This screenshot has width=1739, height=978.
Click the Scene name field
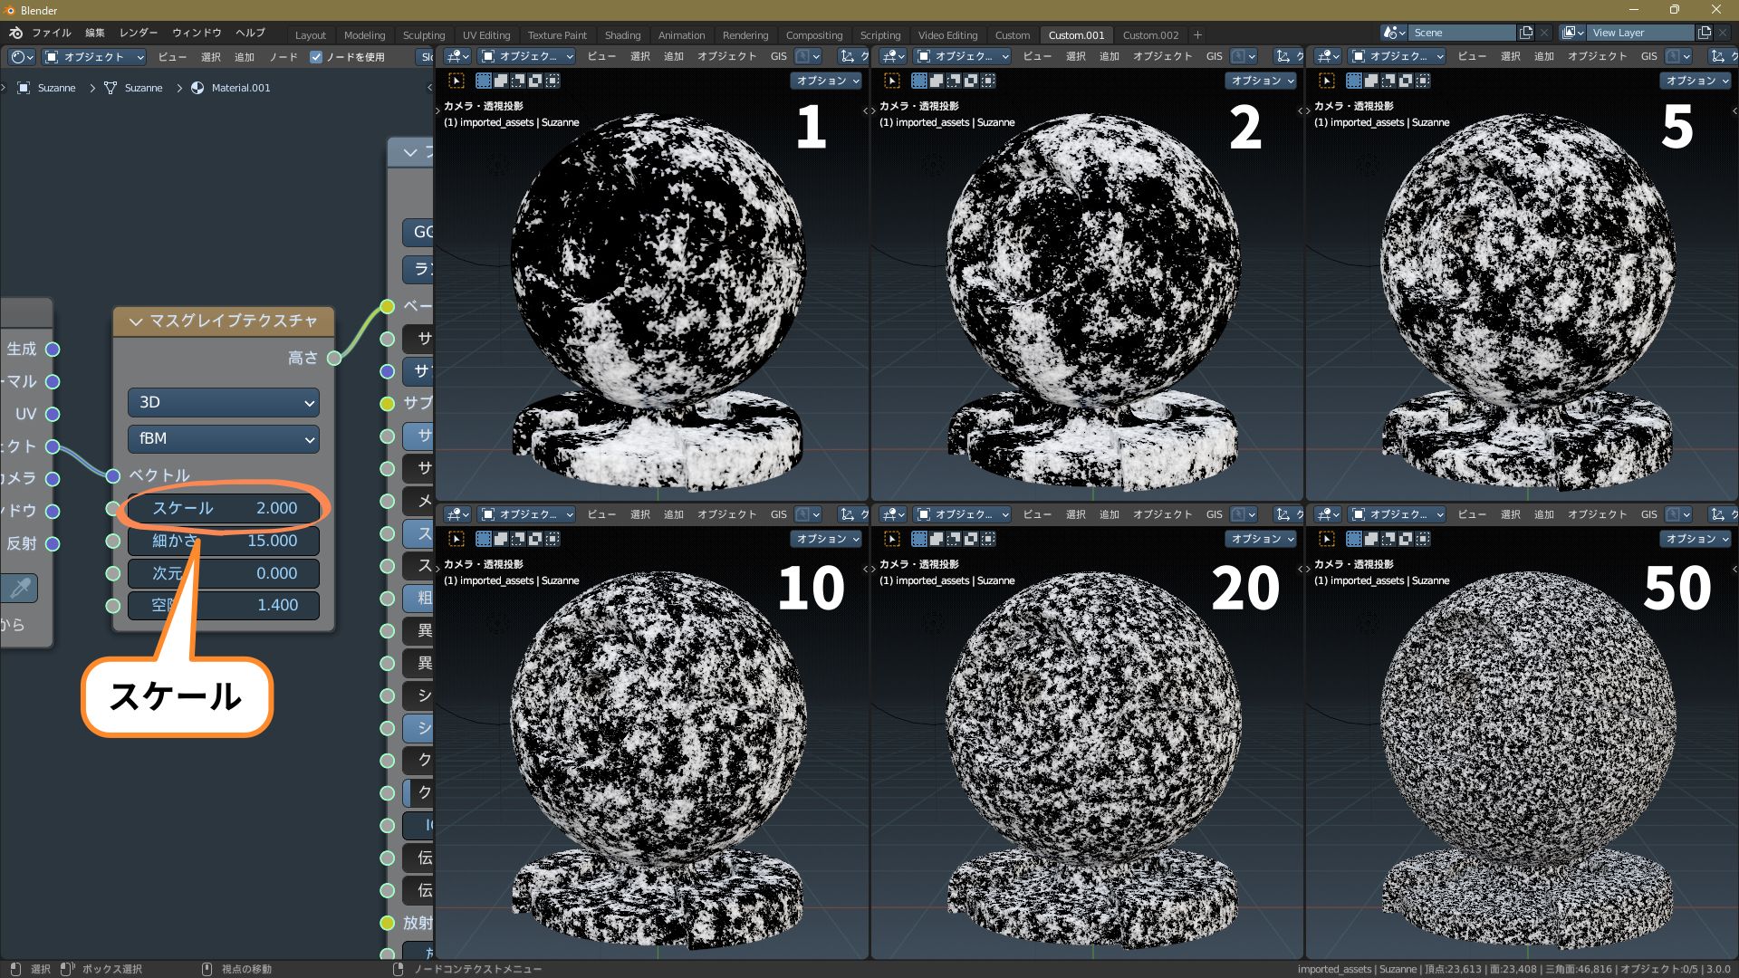(x=1462, y=33)
